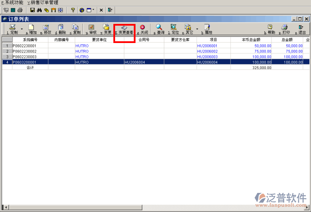Click the 删除 delete button
Screen dimensions: 311x212
coord(60,30)
